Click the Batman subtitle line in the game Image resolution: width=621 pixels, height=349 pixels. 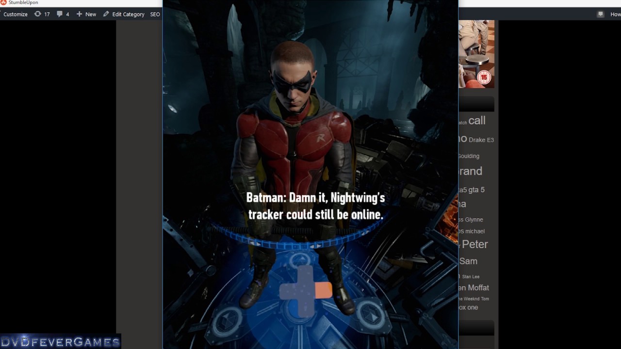316,206
